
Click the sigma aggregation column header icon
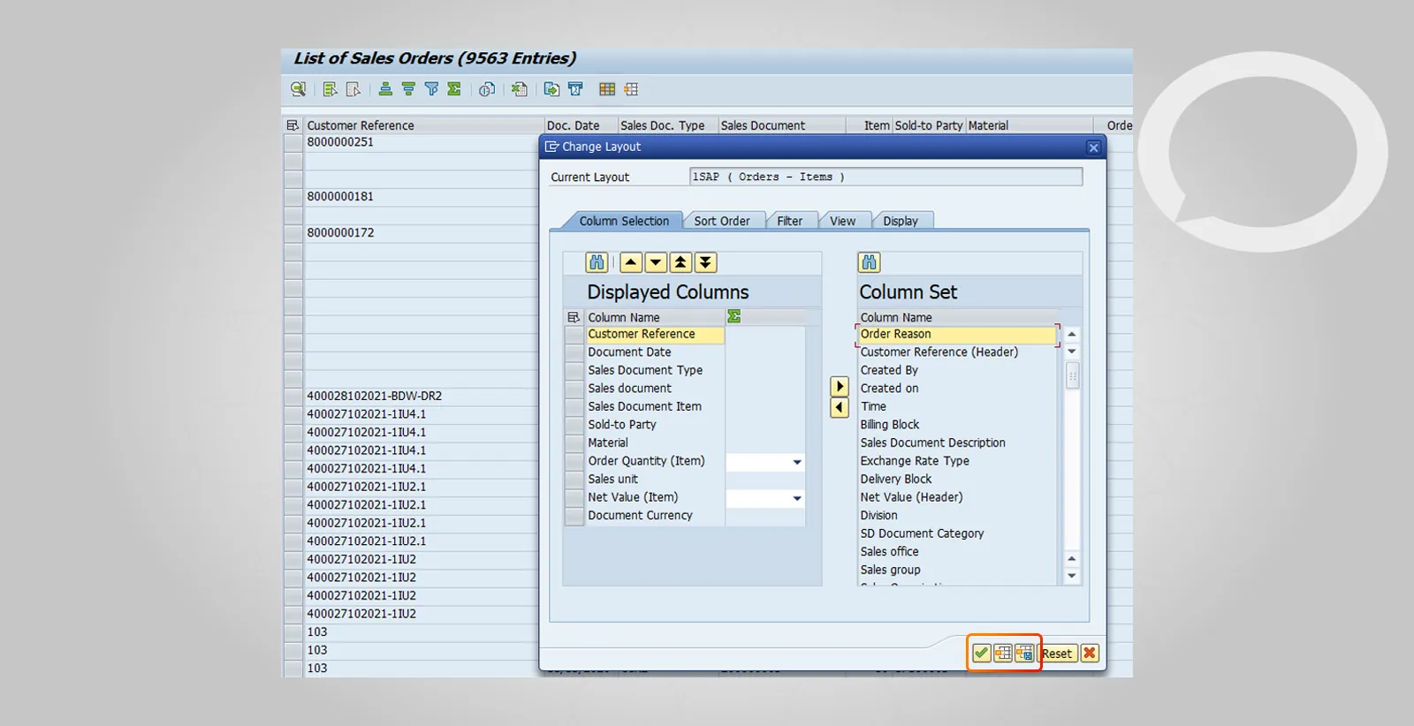click(x=734, y=316)
